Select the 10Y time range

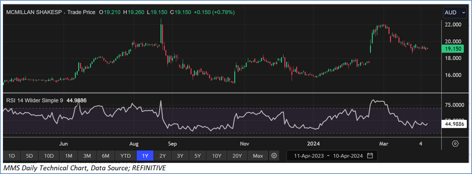pyautogui.click(x=217, y=156)
